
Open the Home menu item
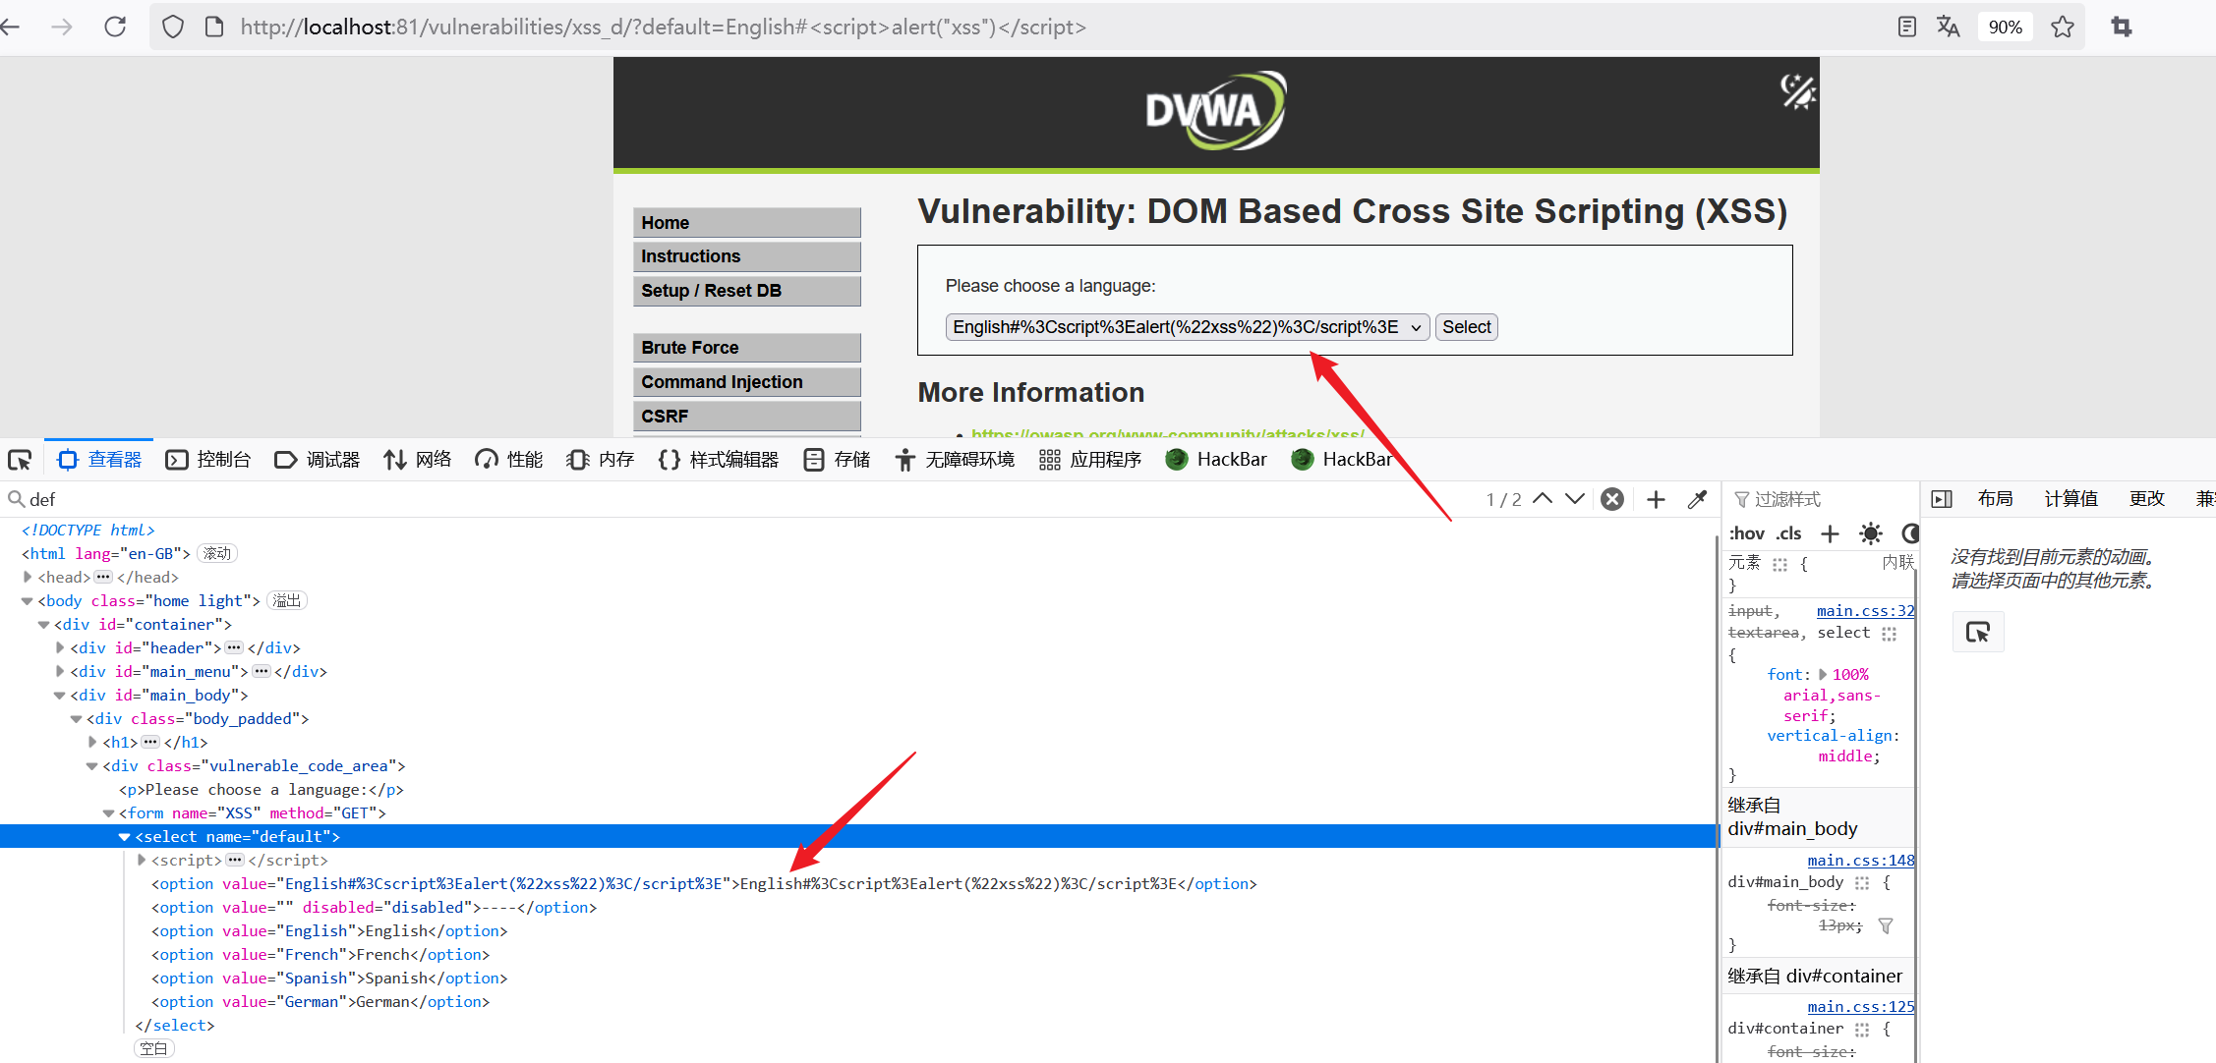[747, 223]
